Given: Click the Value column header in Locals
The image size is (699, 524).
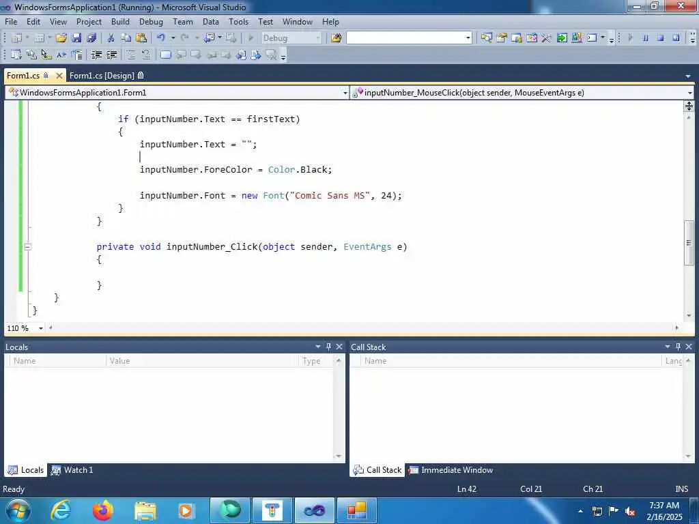Looking at the screenshot, I should point(202,361).
